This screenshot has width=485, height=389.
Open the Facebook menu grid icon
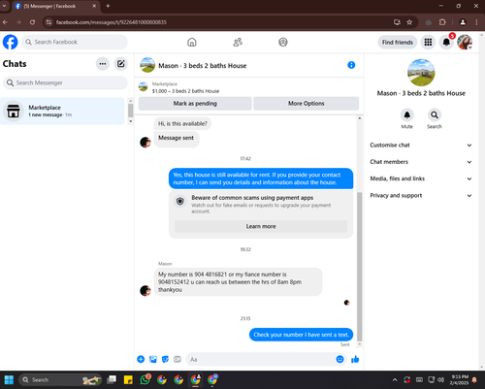(x=428, y=42)
